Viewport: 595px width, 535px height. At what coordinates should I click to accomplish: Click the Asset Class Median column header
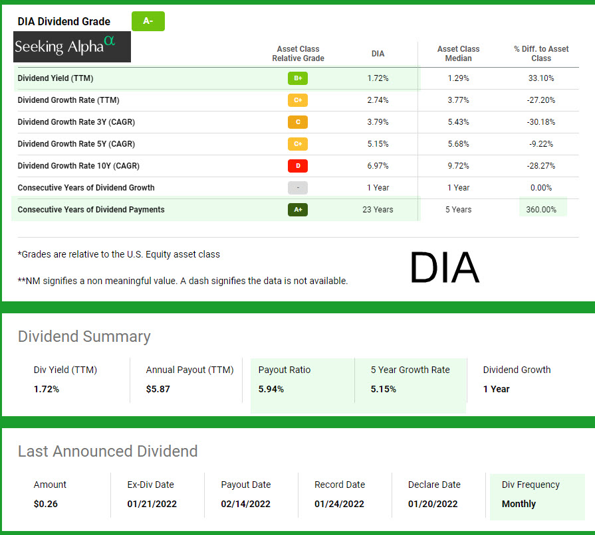click(x=458, y=54)
